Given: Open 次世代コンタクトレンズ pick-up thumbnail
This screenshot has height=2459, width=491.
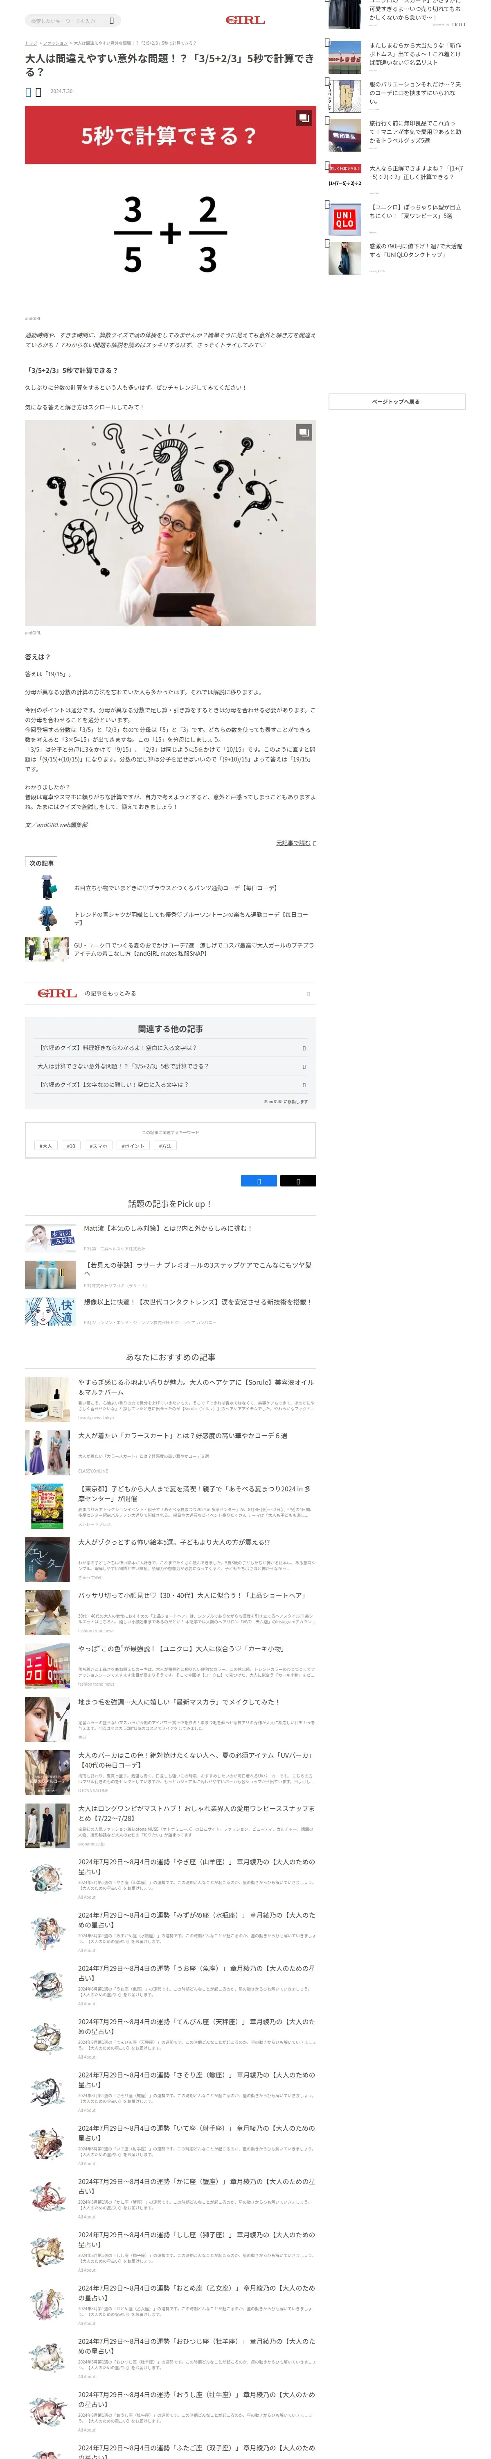Looking at the screenshot, I should [x=50, y=1311].
